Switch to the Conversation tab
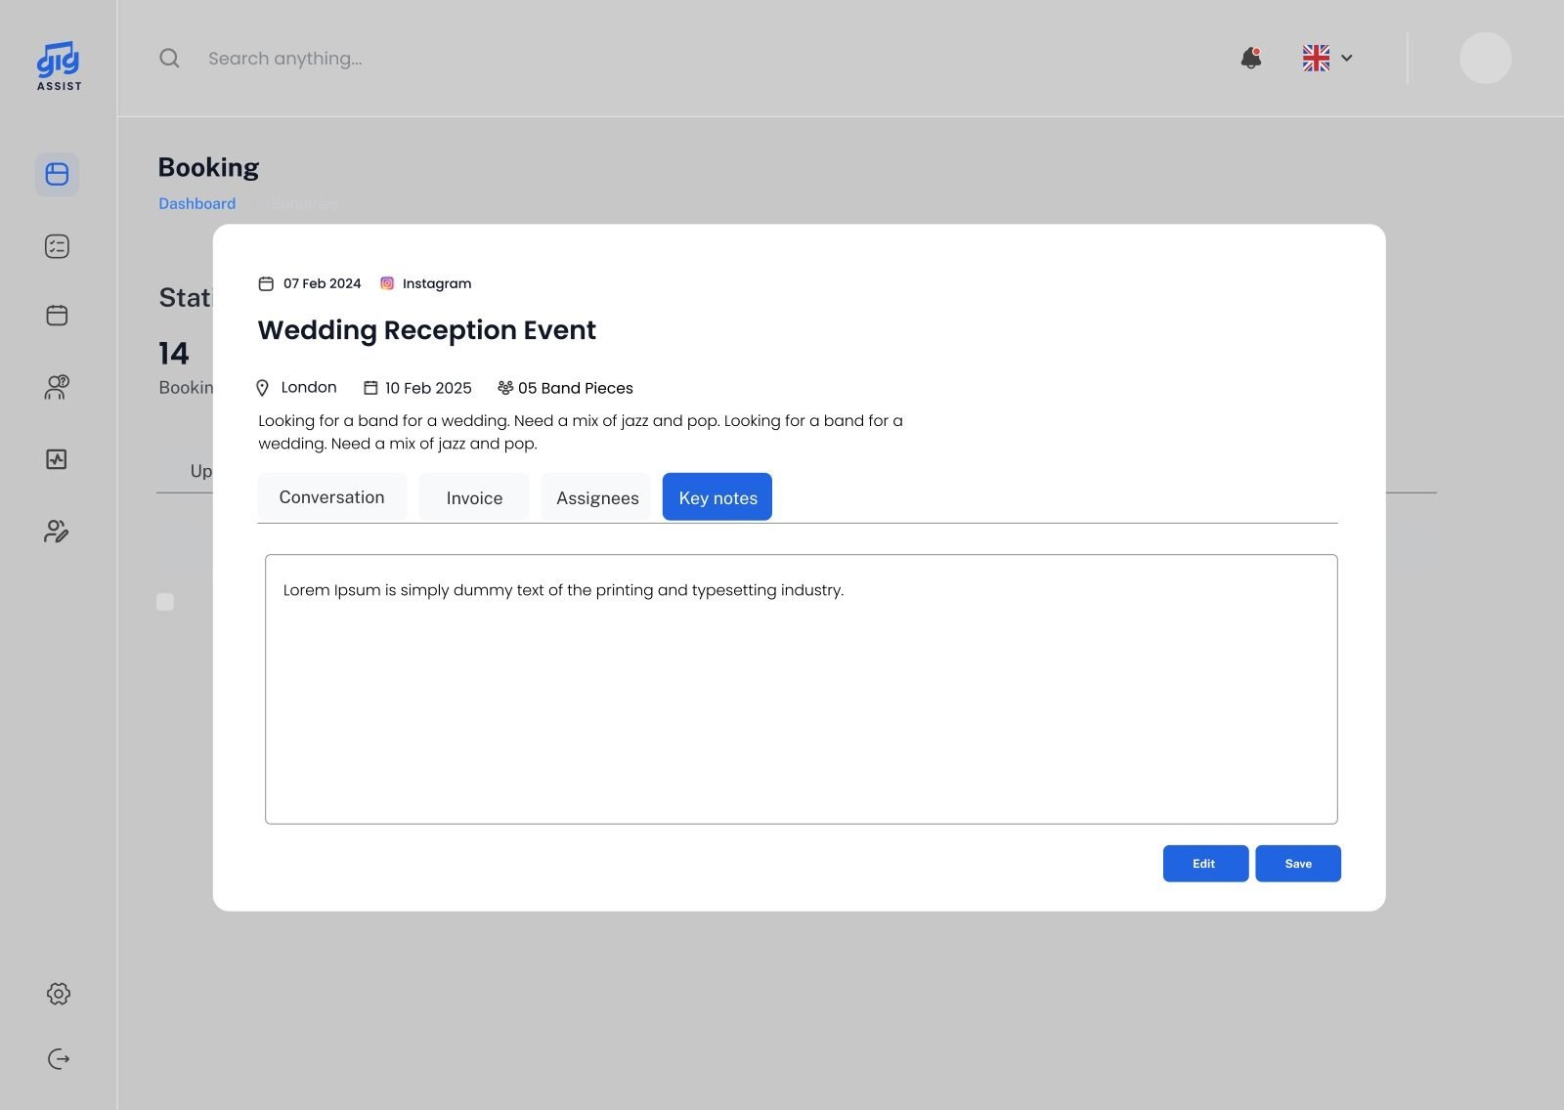 [332, 496]
